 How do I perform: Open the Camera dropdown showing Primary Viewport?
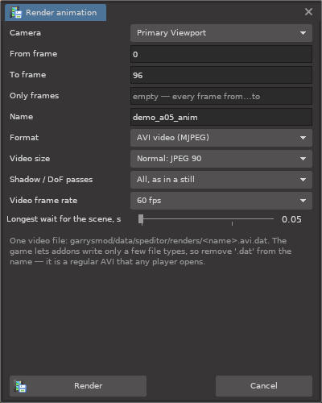tap(221, 33)
